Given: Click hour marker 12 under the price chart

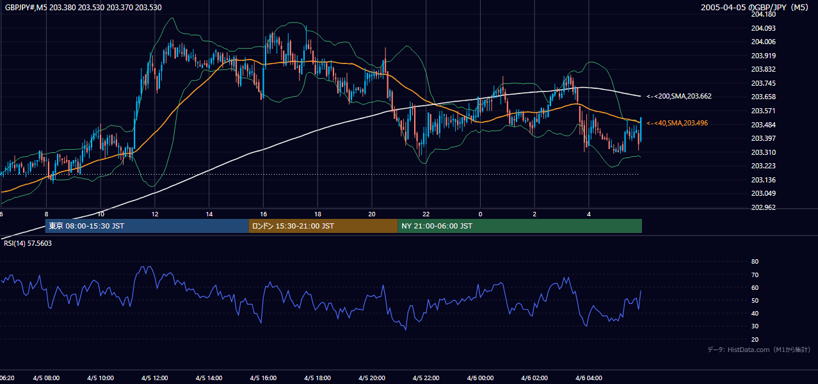Looking at the screenshot, I should pyautogui.click(x=155, y=214).
